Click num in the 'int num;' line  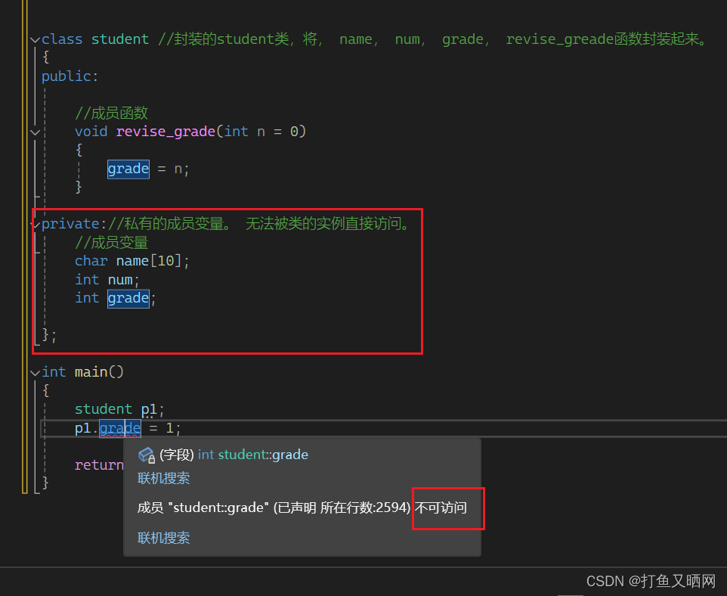[120, 280]
